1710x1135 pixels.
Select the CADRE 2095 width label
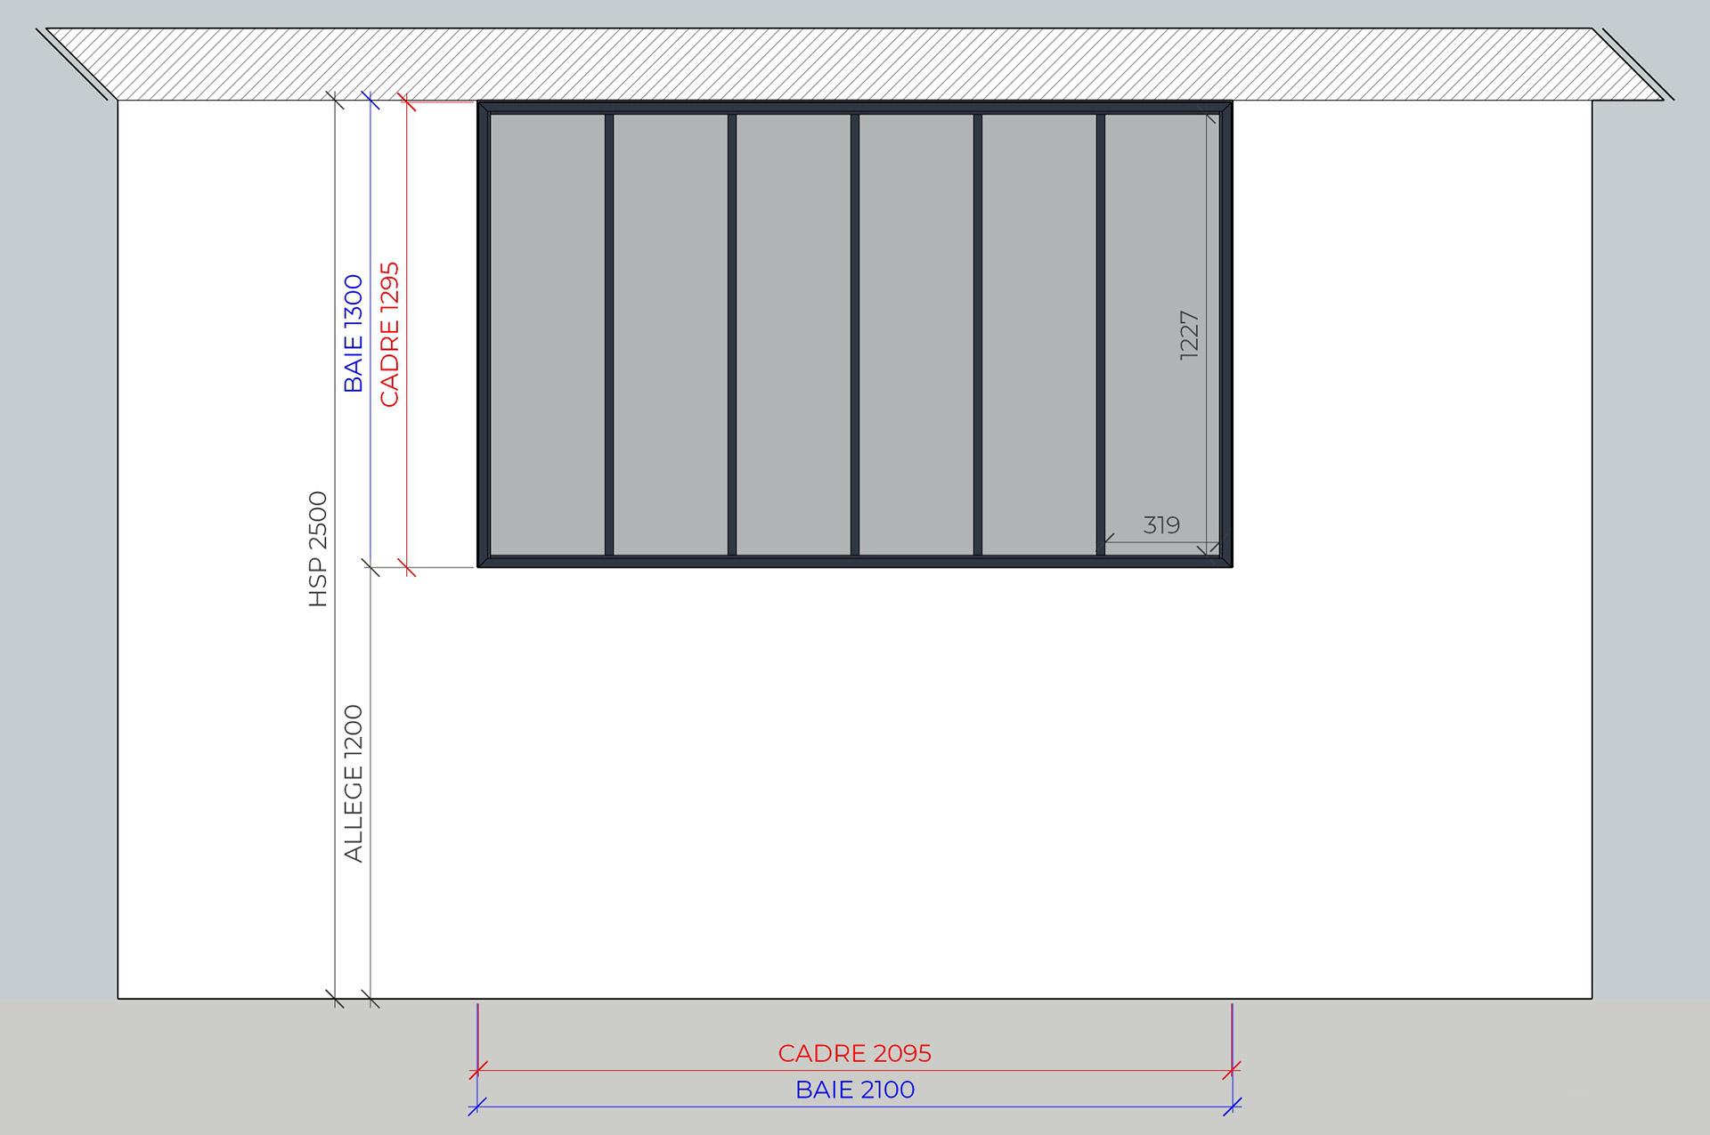(x=855, y=1053)
